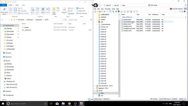Open recent locations dropdown in Explorer
This screenshot has height=106, width=188.
(x=9, y=20)
